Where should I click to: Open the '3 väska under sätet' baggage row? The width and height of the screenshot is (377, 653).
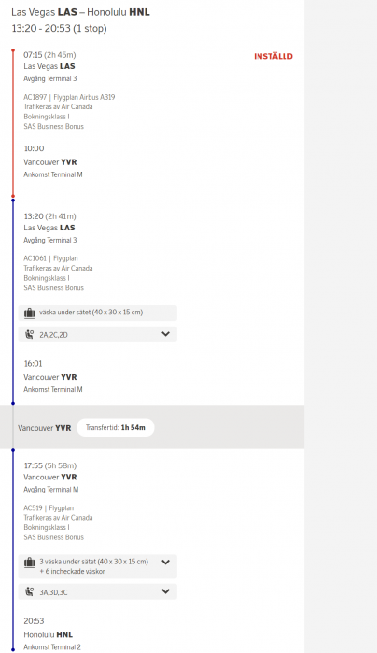97,566
